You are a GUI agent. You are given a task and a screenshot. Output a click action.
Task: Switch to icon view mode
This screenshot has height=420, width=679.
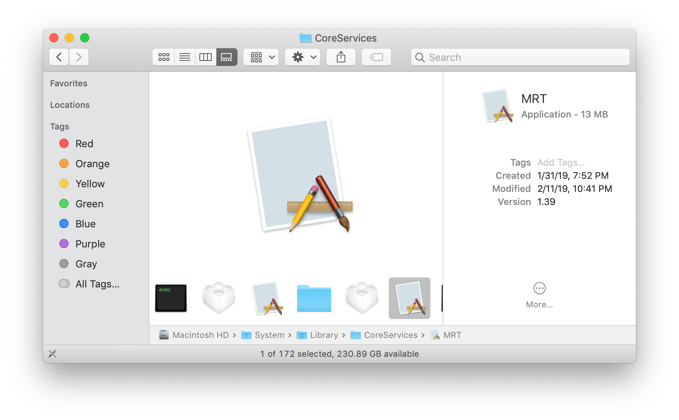(x=164, y=57)
